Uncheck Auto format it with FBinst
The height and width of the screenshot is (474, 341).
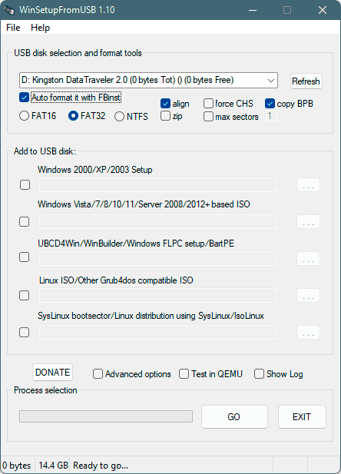[x=24, y=98]
